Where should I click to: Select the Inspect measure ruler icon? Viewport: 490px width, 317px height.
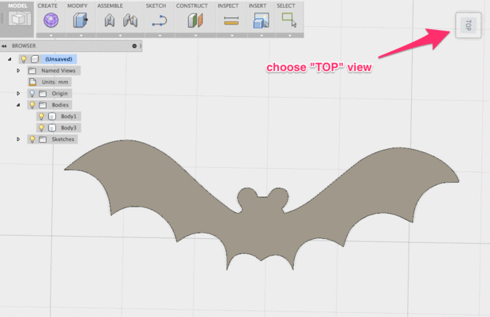(x=232, y=21)
